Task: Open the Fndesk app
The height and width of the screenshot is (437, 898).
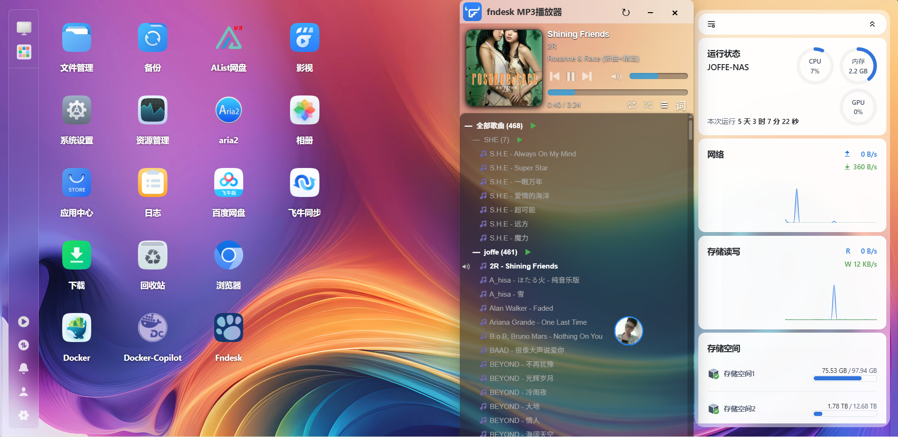Action: (x=228, y=328)
